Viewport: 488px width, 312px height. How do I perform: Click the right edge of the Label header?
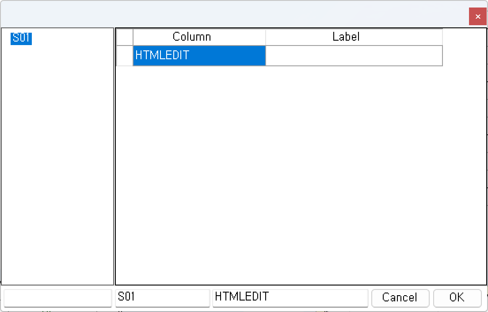click(442, 37)
